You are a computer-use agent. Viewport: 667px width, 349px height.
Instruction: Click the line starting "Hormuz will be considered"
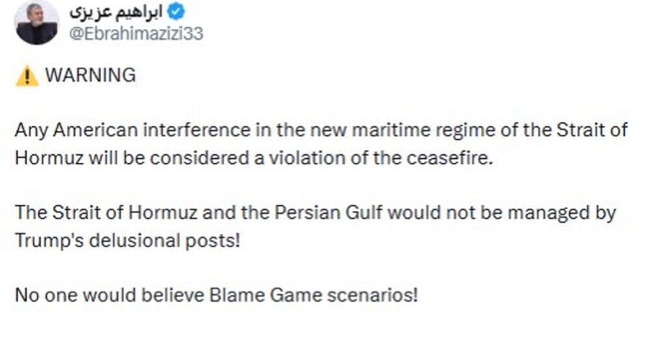[253, 158]
